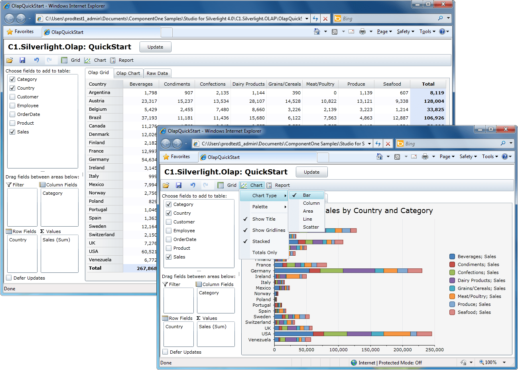Click Beverages; Sales legend color swatch

click(x=452, y=256)
